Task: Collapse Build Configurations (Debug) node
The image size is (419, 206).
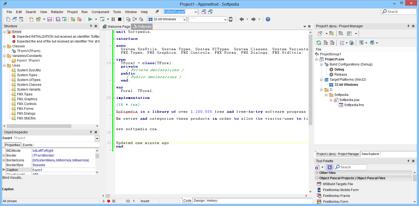Action: (x=321, y=64)
